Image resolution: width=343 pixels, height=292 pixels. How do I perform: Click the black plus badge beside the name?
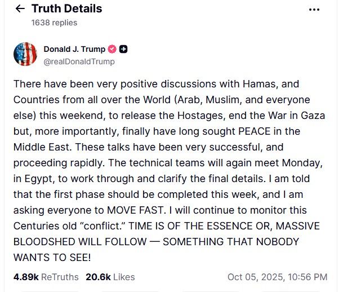123,49
